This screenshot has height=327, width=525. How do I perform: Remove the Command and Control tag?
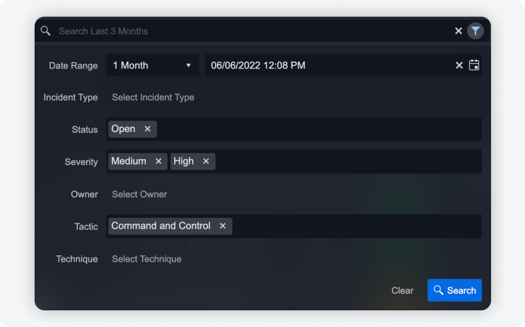pos(222,226)
